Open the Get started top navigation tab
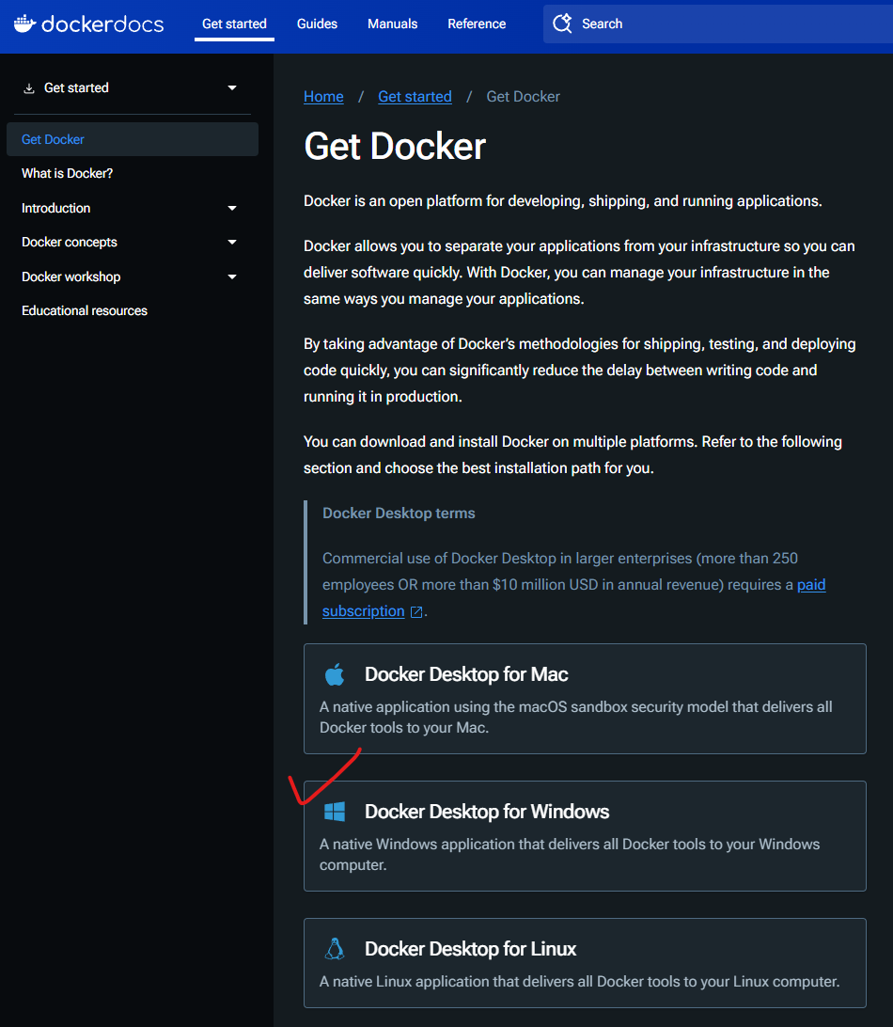Screen dimensions: 893x1027 point(234,24)
